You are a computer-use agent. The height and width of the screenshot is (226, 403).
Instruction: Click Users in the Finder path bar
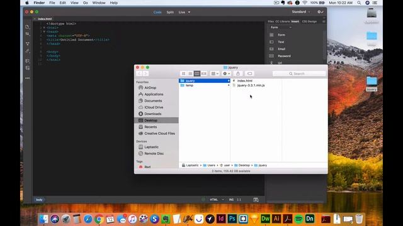(209, 165)
